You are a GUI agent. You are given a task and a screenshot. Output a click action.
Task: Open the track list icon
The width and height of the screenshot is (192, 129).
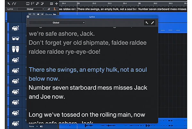pyautogui.click(x=52, y=4)
